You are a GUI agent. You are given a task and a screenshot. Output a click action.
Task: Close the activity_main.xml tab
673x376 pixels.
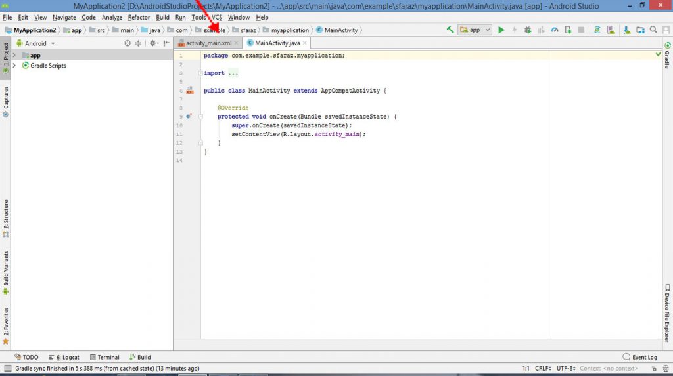click(x=236, y=43)
